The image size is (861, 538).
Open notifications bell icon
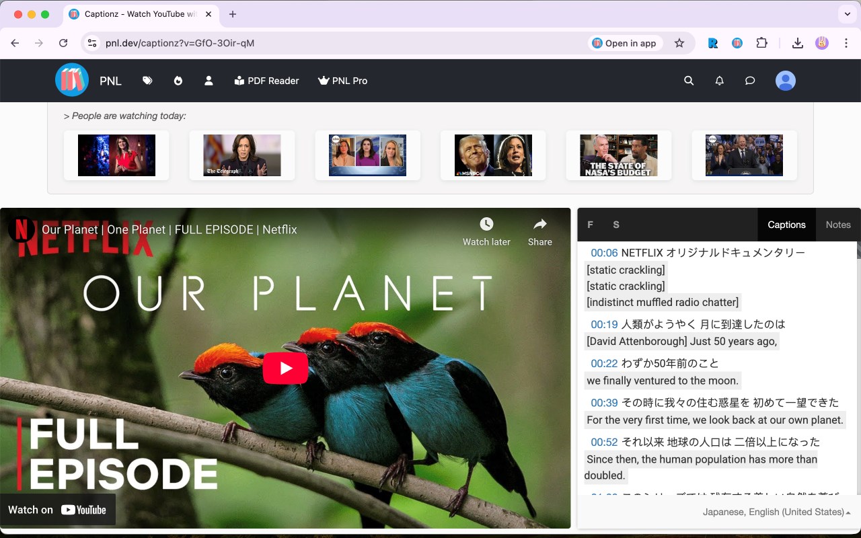click(x=720, y=81)
